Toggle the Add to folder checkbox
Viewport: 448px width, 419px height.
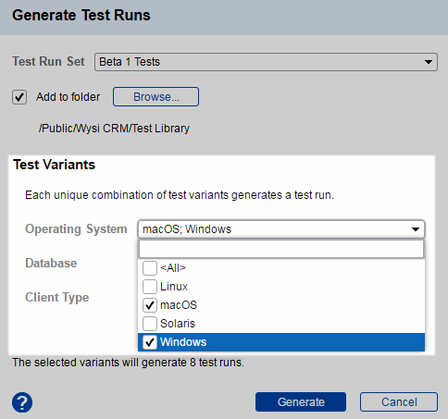[x=19, y=97]
